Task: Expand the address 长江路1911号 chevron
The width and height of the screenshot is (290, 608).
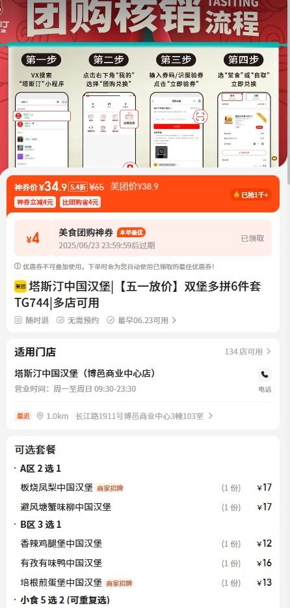Action: [x=210, y=416]
